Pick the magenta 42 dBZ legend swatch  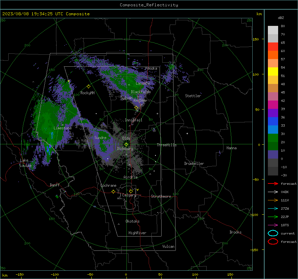(273, 105)
